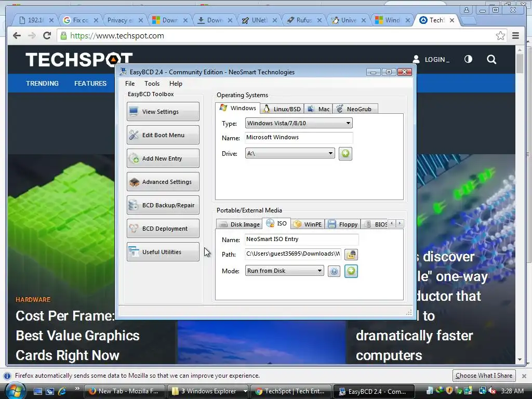The width and height of the screenshot is (532, 399).
Task: Open the EasyBCD Tools menu
Action: tap(152, 84)
